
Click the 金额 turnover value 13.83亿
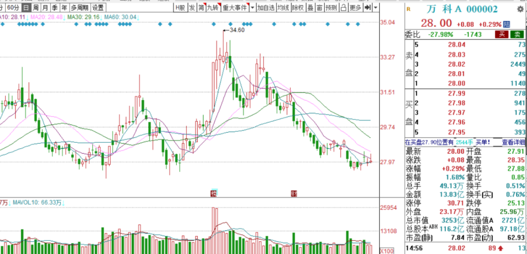[x=452, y=195]
